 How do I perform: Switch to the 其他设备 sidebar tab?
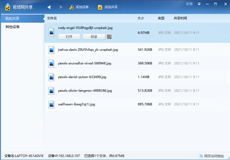click(x=23, y=27)
